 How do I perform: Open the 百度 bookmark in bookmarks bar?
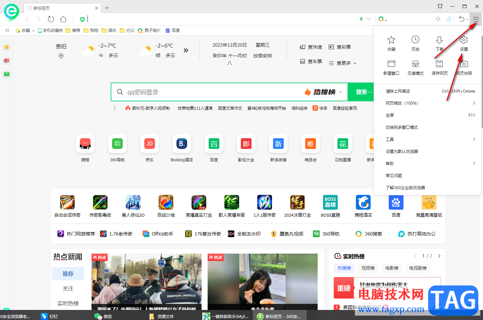(172, 31)
